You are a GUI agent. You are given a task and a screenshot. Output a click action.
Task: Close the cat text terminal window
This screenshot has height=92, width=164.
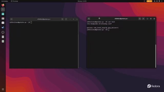(x=154, y=19)
